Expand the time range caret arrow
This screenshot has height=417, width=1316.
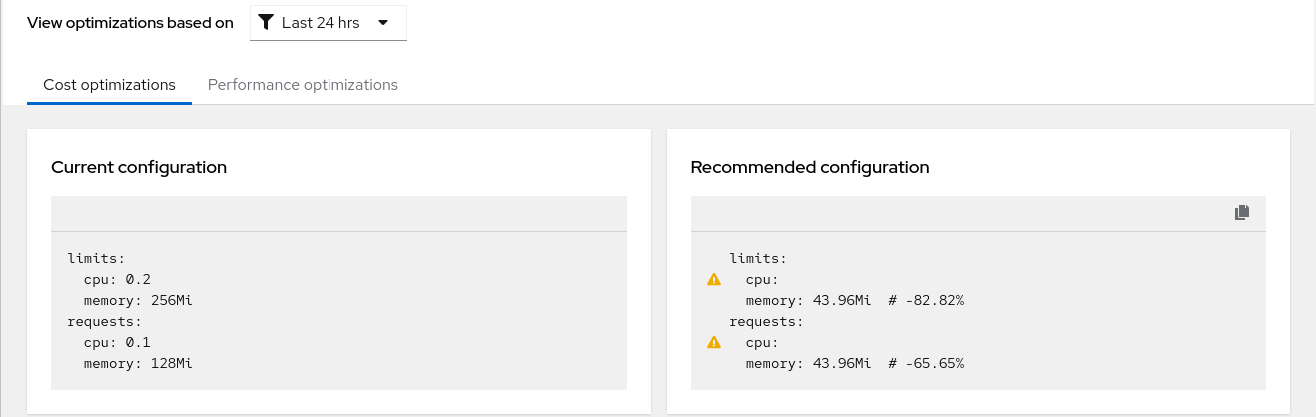coord(383,23)
